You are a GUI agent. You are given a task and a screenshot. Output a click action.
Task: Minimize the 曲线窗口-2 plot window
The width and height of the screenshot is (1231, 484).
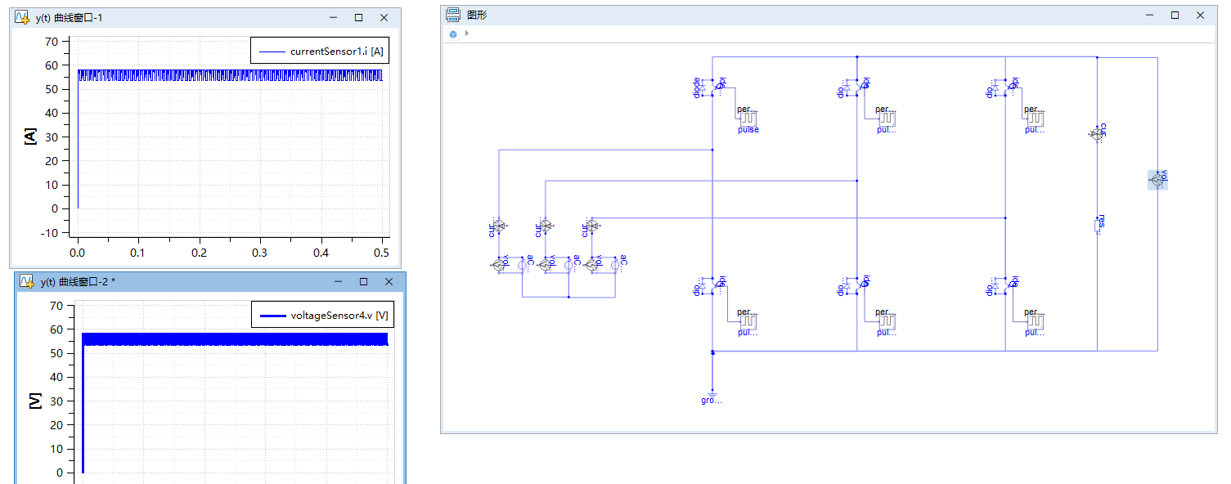[339, 281]
